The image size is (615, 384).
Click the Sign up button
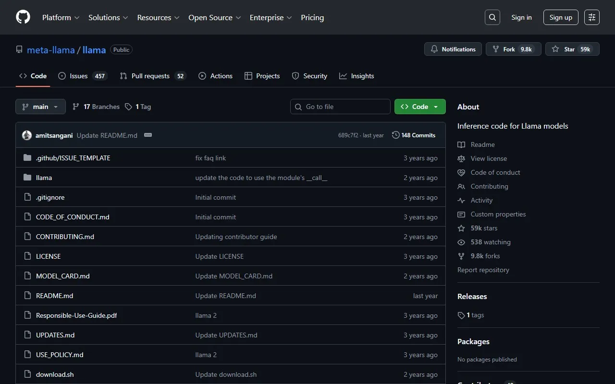coord(561,17)
